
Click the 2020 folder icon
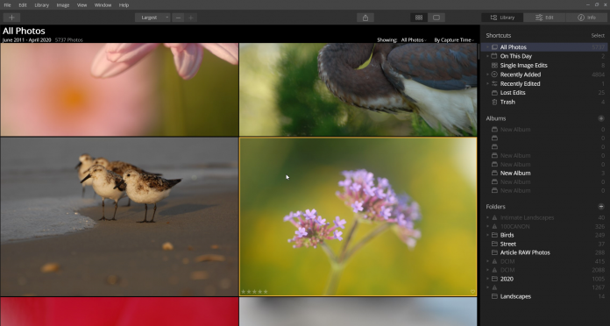(494, 279)
